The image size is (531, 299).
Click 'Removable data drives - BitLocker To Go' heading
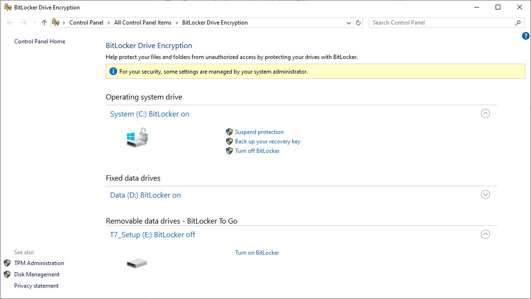click(x=172, y=221)
